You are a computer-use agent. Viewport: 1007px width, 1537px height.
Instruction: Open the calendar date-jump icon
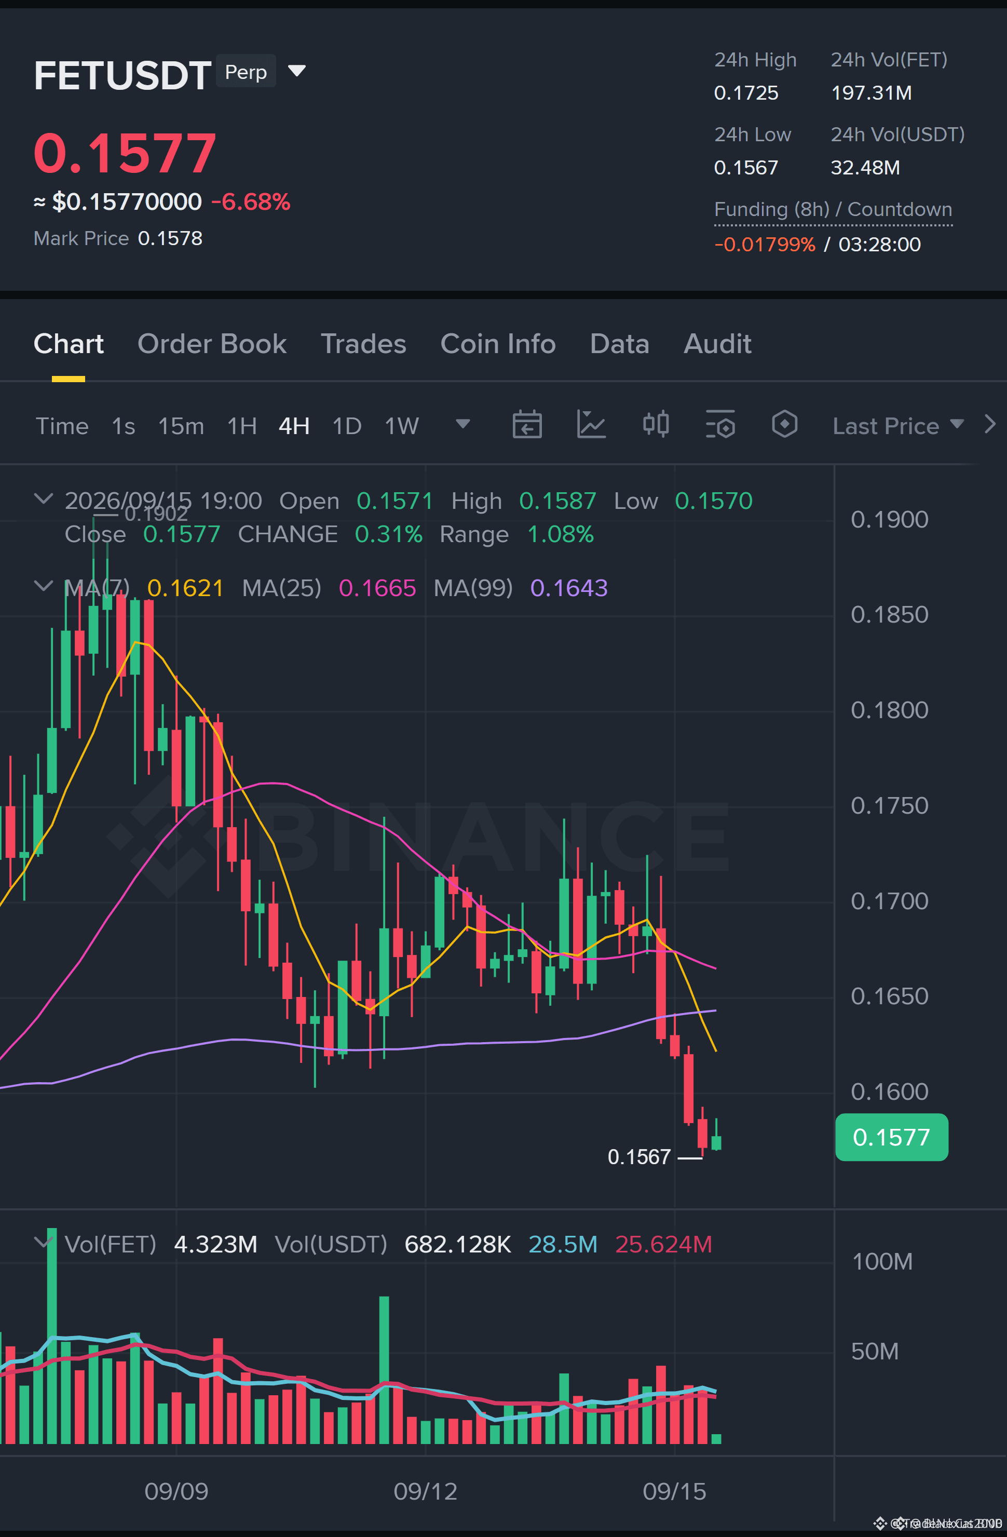(527, 424)
